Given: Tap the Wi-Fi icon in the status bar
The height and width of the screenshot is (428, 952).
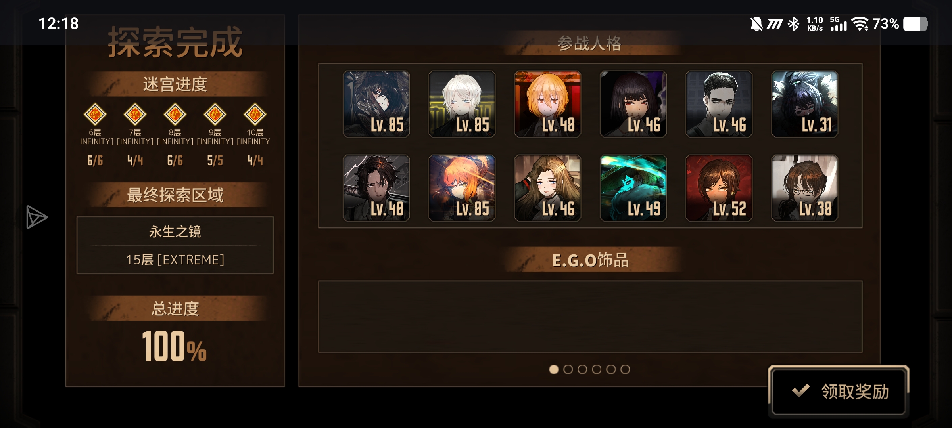Looking at the screenshot, I should (860, 24).
